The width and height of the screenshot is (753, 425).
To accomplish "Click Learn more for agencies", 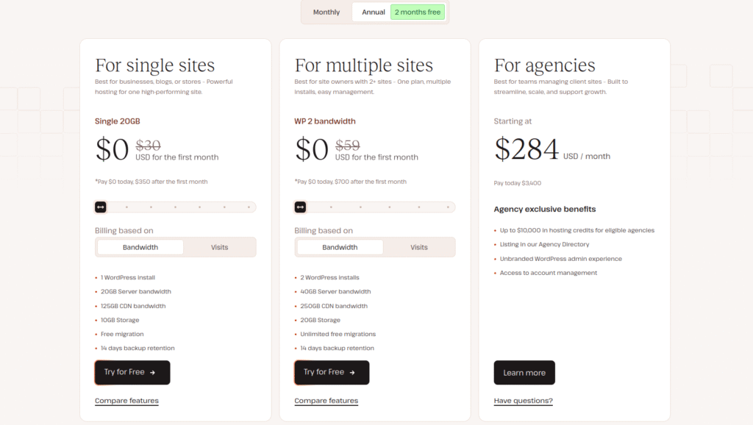I will click(x=524, y=373).
